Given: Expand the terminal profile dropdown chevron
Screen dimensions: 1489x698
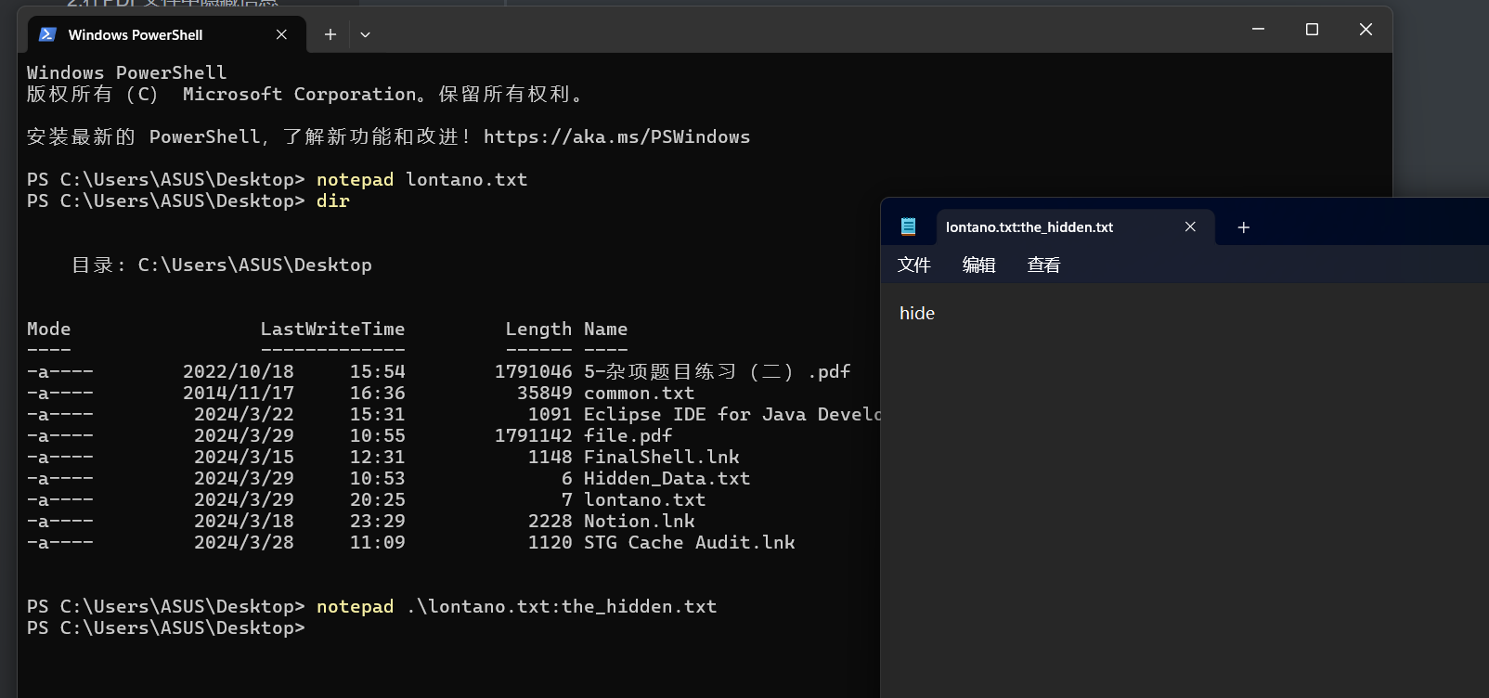Looking at the screenshot, I should 365,34.
